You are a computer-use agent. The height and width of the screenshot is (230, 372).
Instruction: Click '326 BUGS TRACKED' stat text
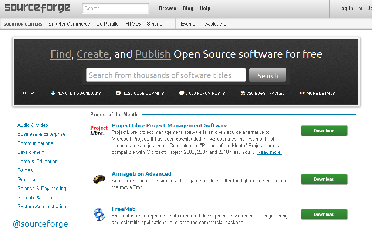pos(266,93)
